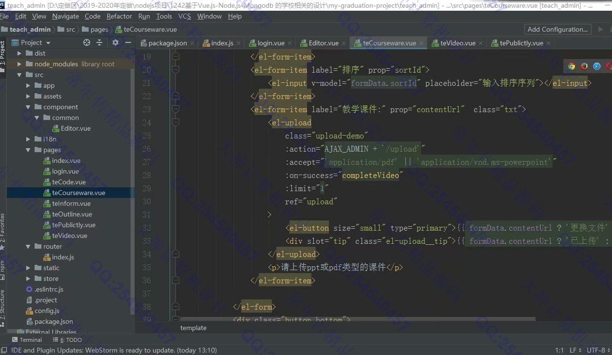Open the Project view dropdown
Screen dimensions: 612x355
[x=31, y=42]
